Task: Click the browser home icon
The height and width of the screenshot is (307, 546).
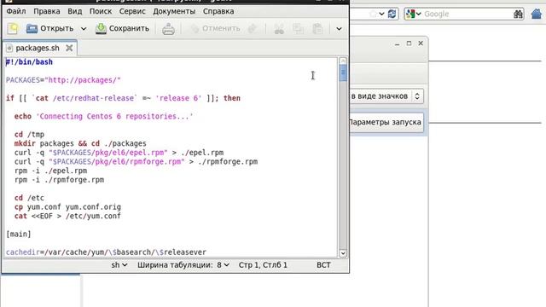Action: click(537, 14)
